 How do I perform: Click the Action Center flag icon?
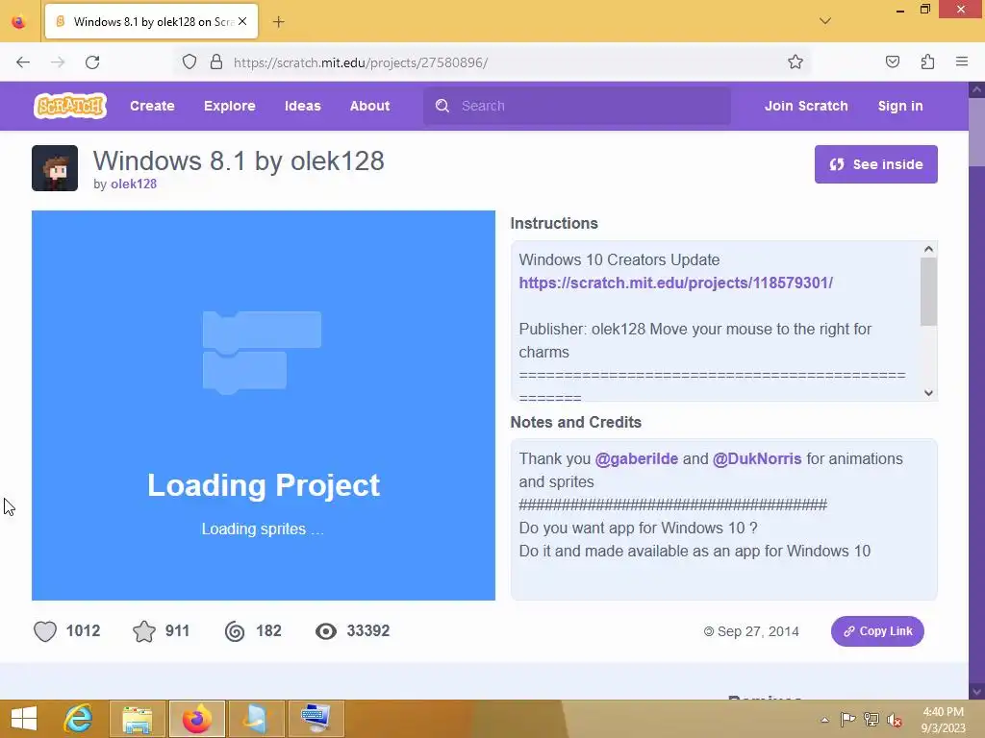847,720
